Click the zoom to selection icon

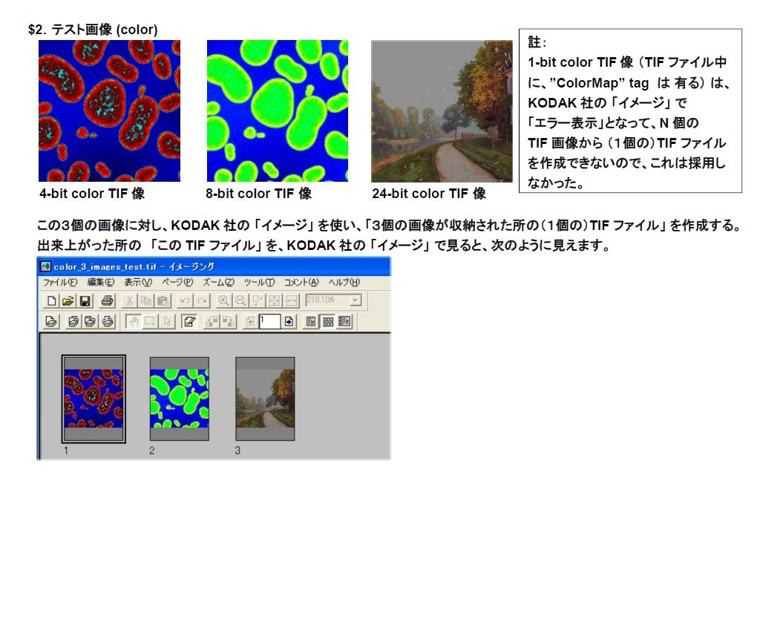(x=258, y=301)
